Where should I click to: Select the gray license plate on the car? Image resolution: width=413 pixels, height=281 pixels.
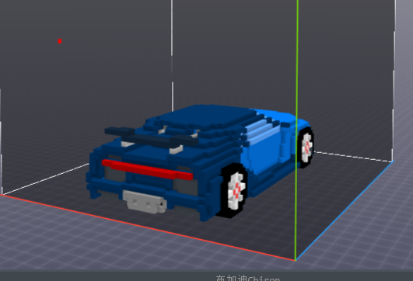point(145,202)
